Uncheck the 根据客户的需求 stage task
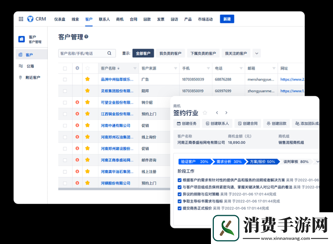The image size is (333, 244). click(180, 180)
